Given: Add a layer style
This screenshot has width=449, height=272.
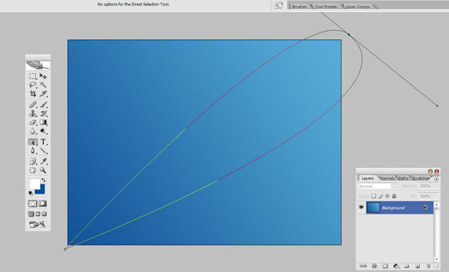Looking at the screenshot, I should 374,266.
